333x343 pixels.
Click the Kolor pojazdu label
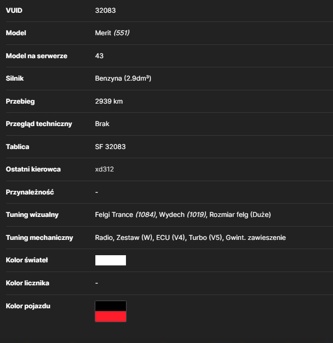(28, 306)
